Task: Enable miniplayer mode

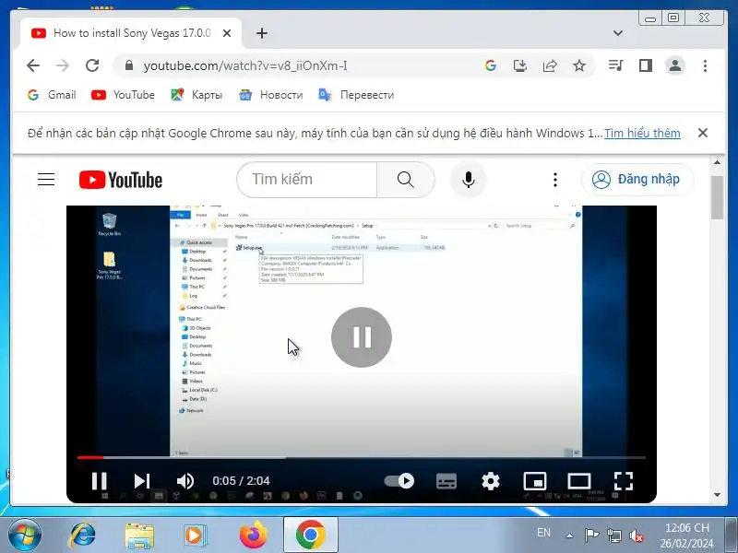Action: click(x=535, y=481)
